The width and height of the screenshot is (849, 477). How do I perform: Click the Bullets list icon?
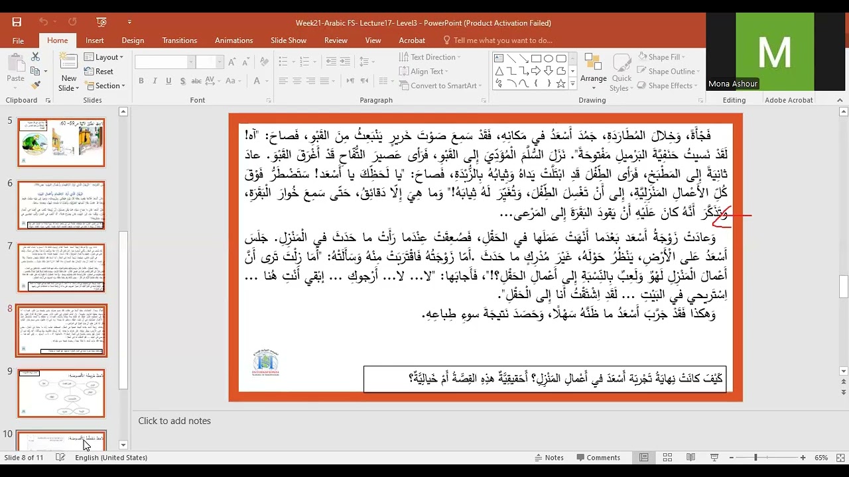pos(284,62)
